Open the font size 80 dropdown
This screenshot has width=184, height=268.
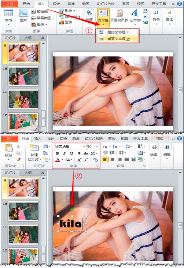pyautogui.click(x=97, y=147)
